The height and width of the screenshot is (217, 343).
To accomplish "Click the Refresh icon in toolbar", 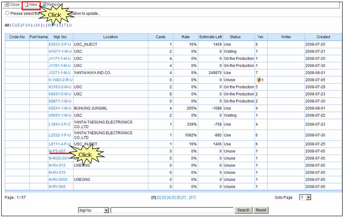I will (44, 4).
